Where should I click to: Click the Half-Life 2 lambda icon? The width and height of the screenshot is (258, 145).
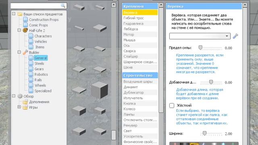(25, 31)
